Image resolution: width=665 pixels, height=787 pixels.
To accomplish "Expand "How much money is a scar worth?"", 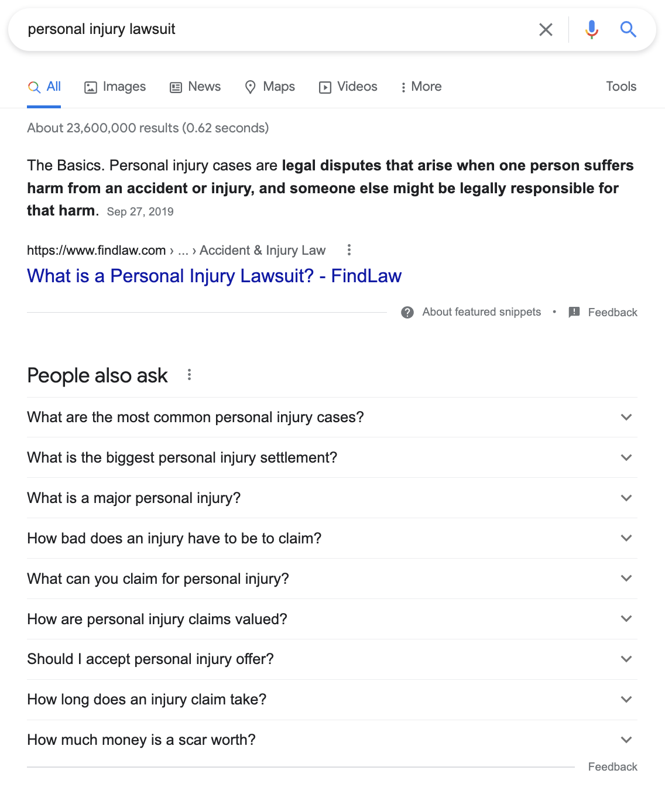I will pos(626,740).
